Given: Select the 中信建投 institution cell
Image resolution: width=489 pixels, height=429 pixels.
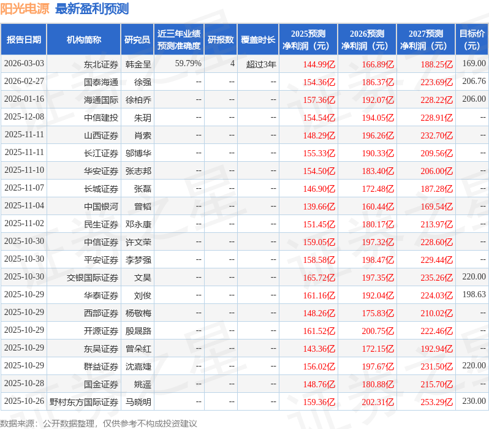Looking at the screenshot, I should pyautogui.click(x=101, y=117).
